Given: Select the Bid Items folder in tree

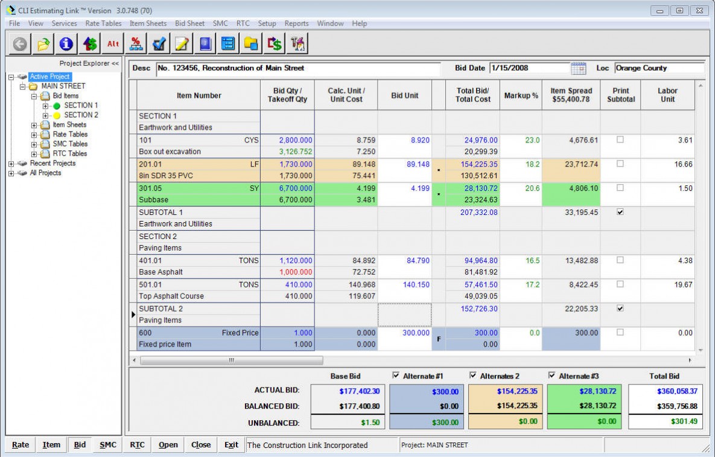Looking at the screenshot, I should coord(65,96).
